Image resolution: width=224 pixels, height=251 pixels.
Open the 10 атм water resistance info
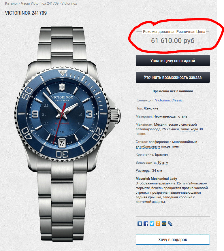(x=163, y=163)
